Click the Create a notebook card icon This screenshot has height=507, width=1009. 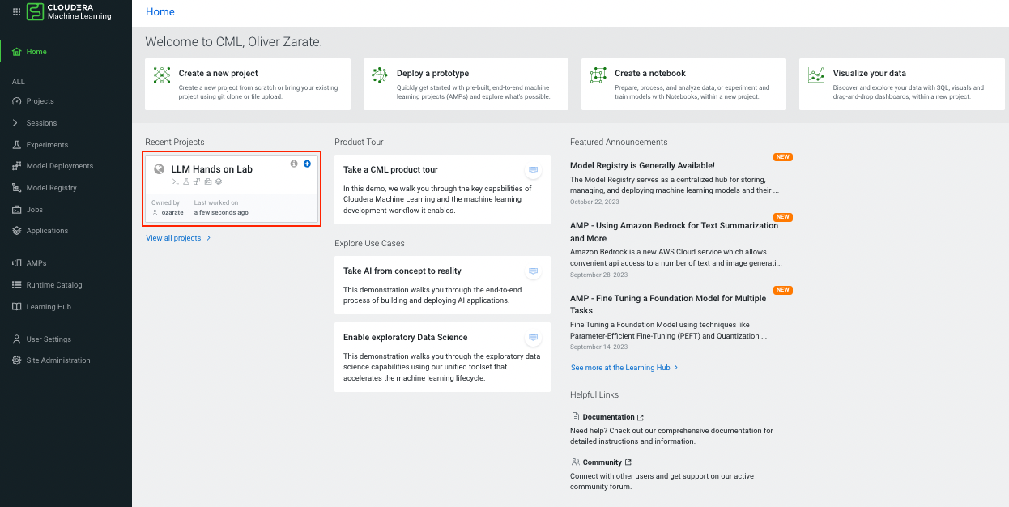[598, 75]
